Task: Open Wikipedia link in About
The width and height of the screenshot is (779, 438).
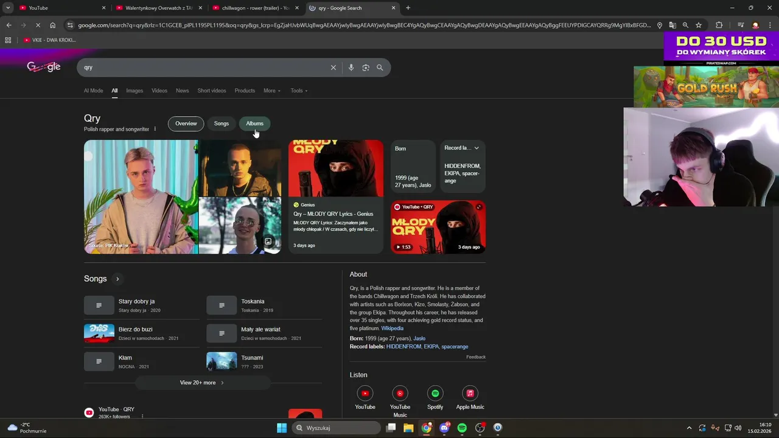Action: pyautogui.click(x=392, y=328)
